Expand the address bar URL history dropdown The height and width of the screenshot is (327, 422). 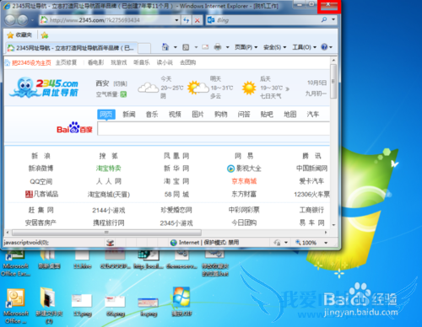point(176,20)
